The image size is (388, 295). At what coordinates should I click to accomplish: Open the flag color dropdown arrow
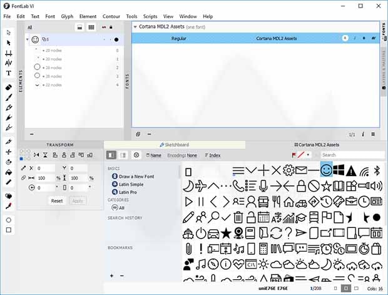(x=308, y=155)
